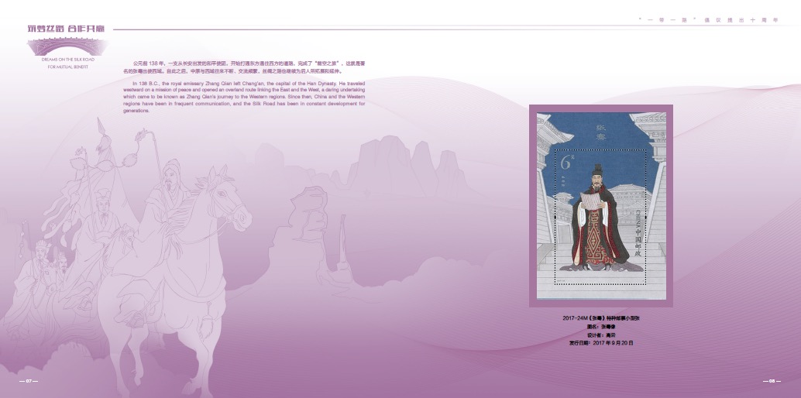Click the stamp caption line "2017-24M"

[601, 319]
